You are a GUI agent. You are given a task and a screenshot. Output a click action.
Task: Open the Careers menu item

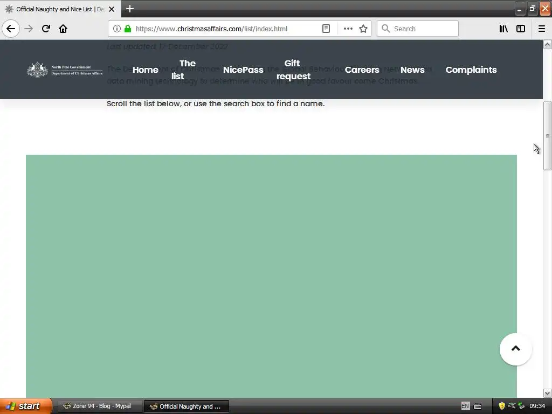[x=362, y=70]
